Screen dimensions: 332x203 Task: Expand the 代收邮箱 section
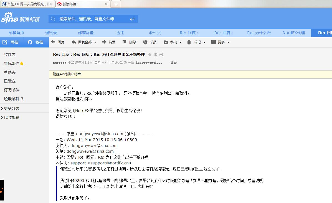(10, 117)
